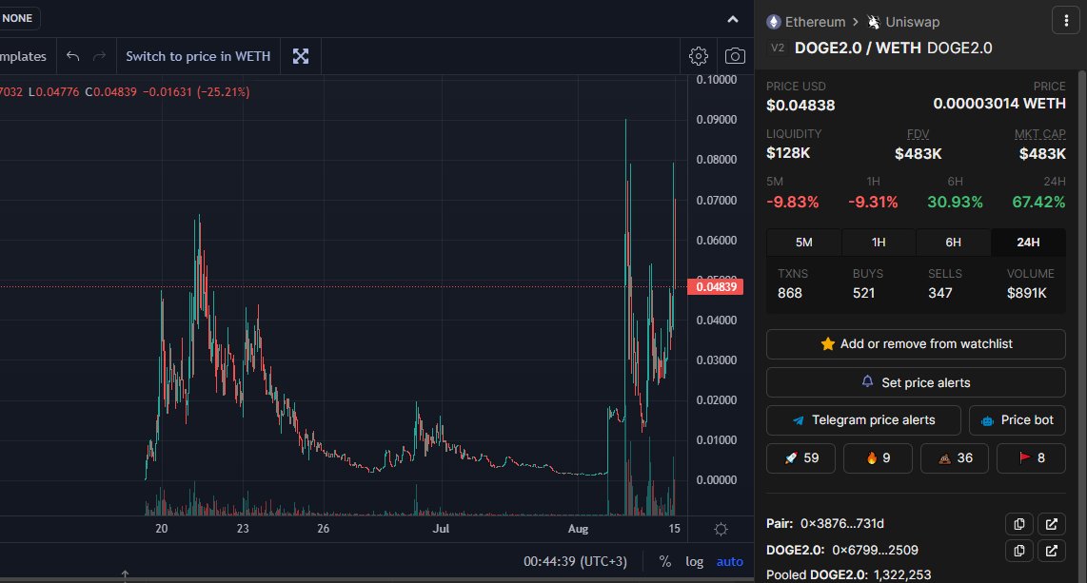The image size is (1087, 583).
Task: Click the time display 00:44:39 (UTC+3)
Action: coord(575,561)
